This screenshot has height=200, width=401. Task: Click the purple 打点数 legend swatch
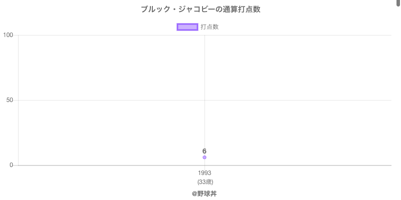click(x=187, y=27)
